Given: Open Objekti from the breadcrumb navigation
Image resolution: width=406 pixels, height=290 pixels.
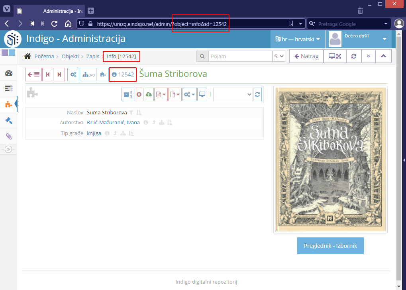Looking at the screenshot, I should [70, 56].
